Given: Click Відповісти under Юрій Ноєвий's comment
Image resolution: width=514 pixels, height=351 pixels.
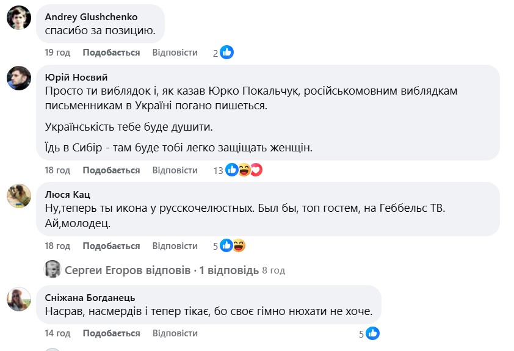Looking at the screenshot, I should click(x=175, y=170).
